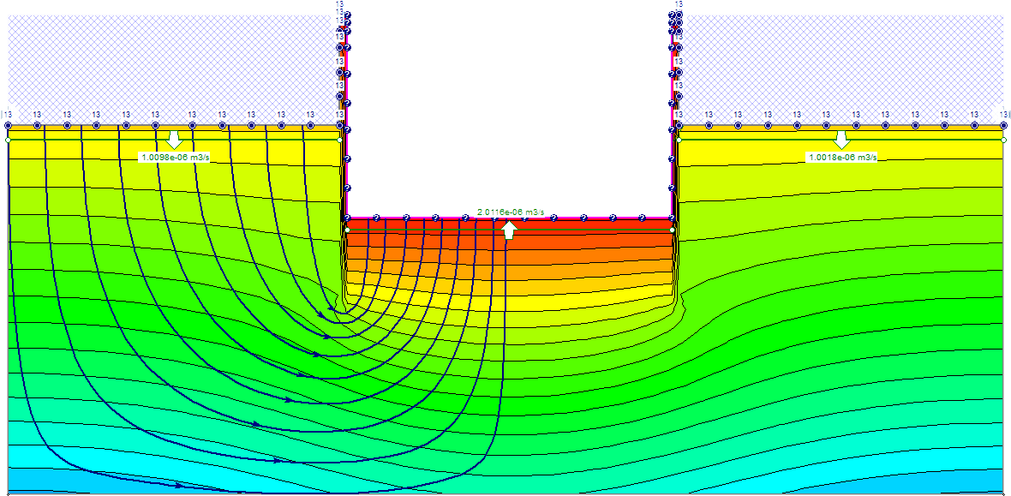Click the arrowhead on the lowest flow path
The image size is (1011, 496).
pos(179,486)
